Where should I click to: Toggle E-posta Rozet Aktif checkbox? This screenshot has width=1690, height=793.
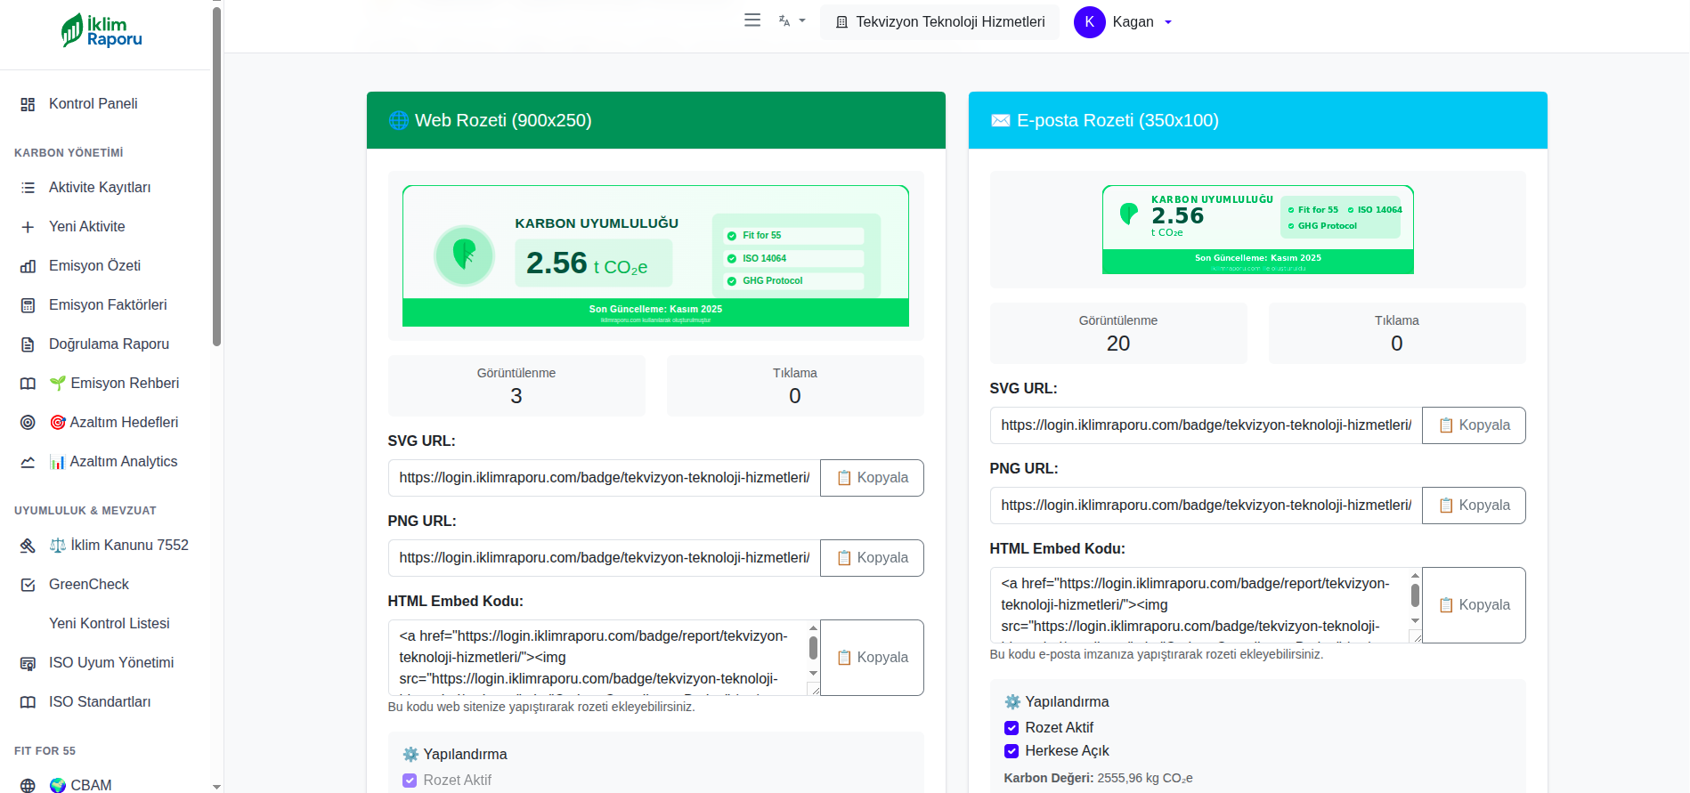[1012, 728]
